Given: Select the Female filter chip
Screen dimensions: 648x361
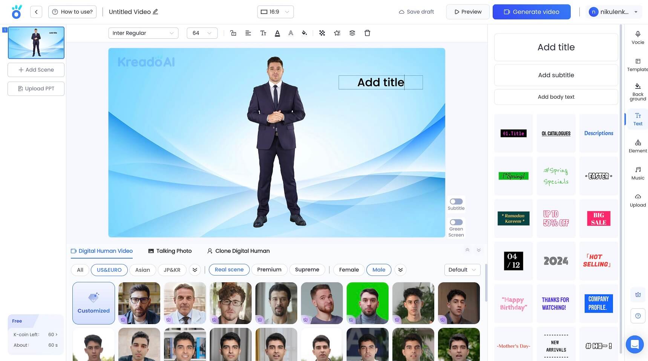Looking at the screenshot, I should (349, 270).
